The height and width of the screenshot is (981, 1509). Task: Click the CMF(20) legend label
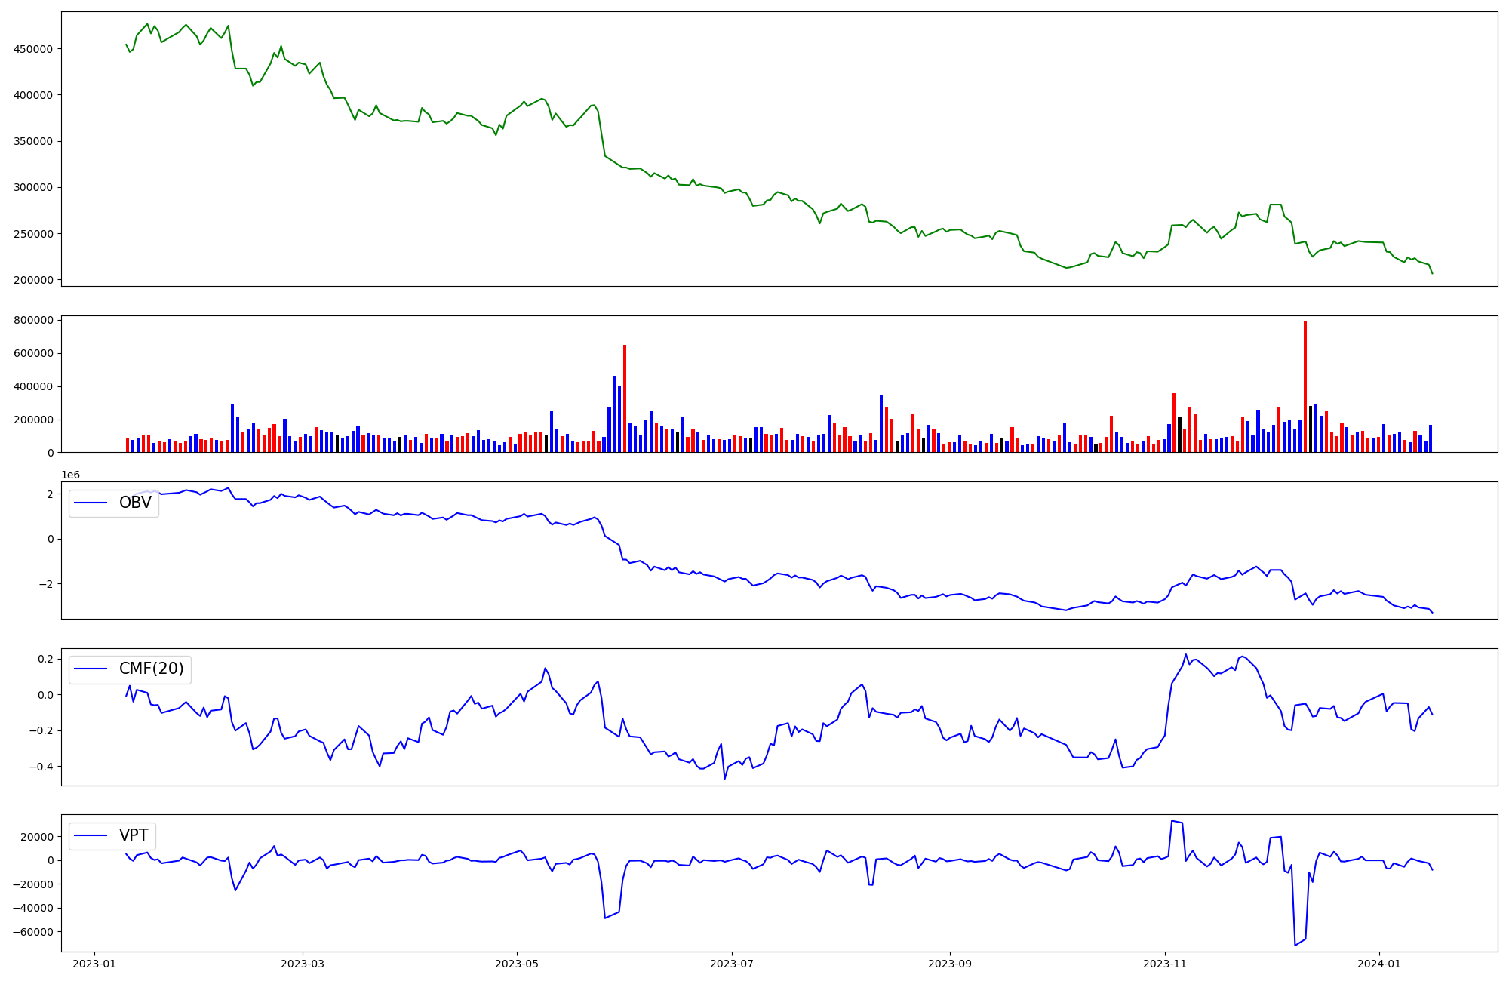pos(151,669)
